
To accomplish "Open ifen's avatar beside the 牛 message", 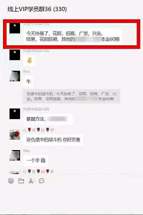I will [15, 76].
